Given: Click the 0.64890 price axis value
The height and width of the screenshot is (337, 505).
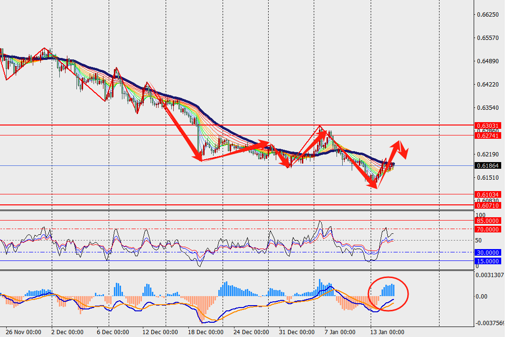Looking at the screenshot, I should pos(488,61).
